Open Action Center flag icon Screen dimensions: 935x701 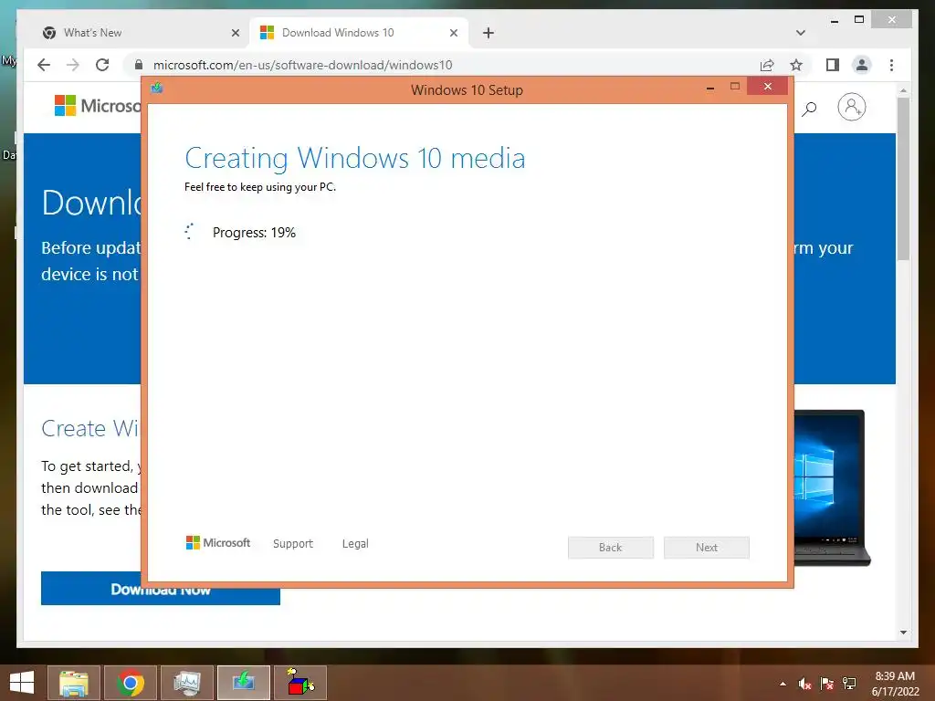(x=827, y=684)
